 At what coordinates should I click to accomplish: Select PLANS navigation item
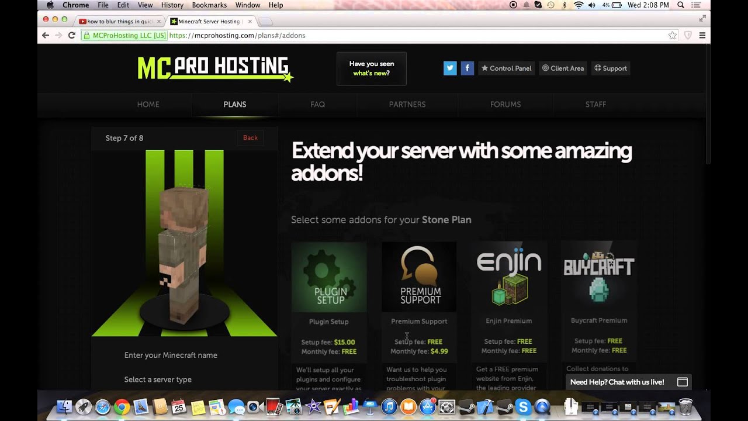pyautogui.click(x=235, y=104)
